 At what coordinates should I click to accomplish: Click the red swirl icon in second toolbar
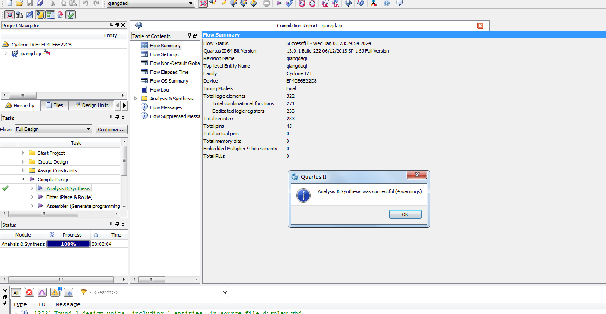[x=60, y=15]
